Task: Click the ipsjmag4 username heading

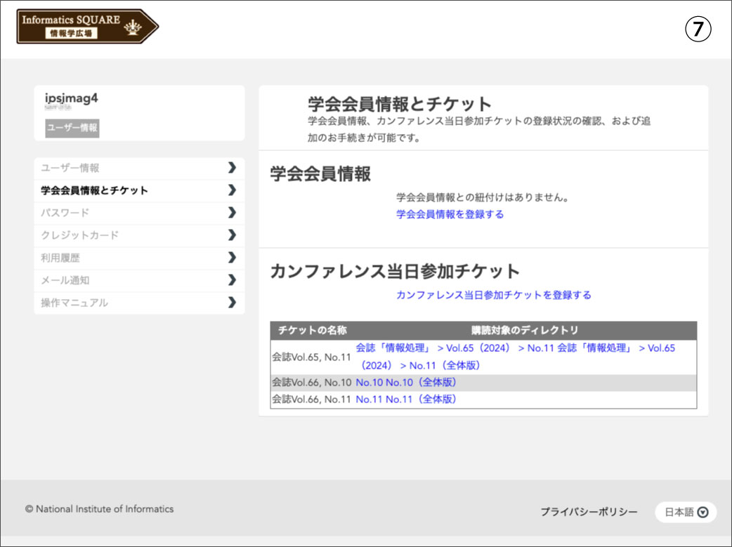Action: (71, 98)
